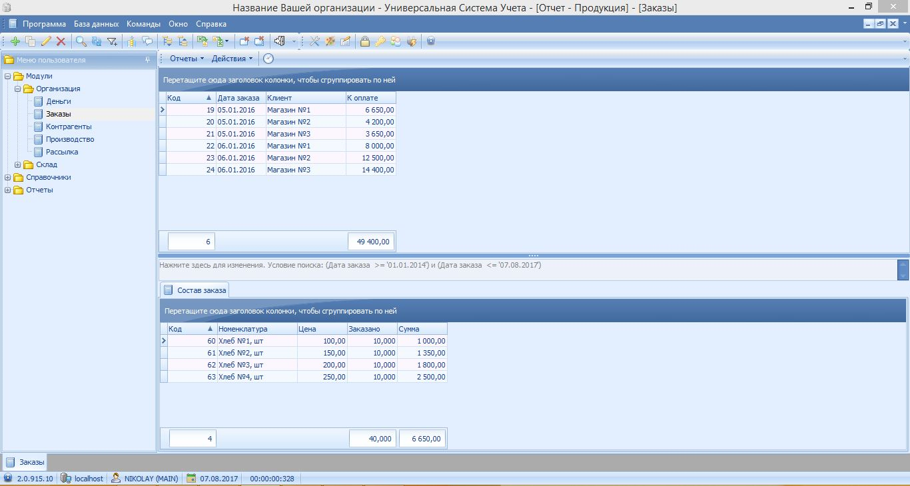The height and width of the screenshot is (486, 910).
Task: Expand the Склад folder in tree
Action: pos(18,164)
